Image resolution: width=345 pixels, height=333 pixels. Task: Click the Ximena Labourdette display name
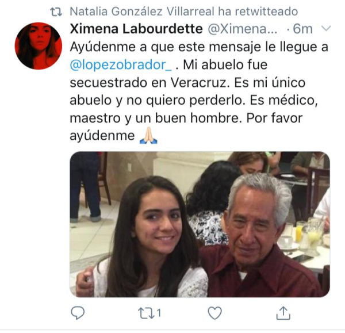click(x=136, y=29)
